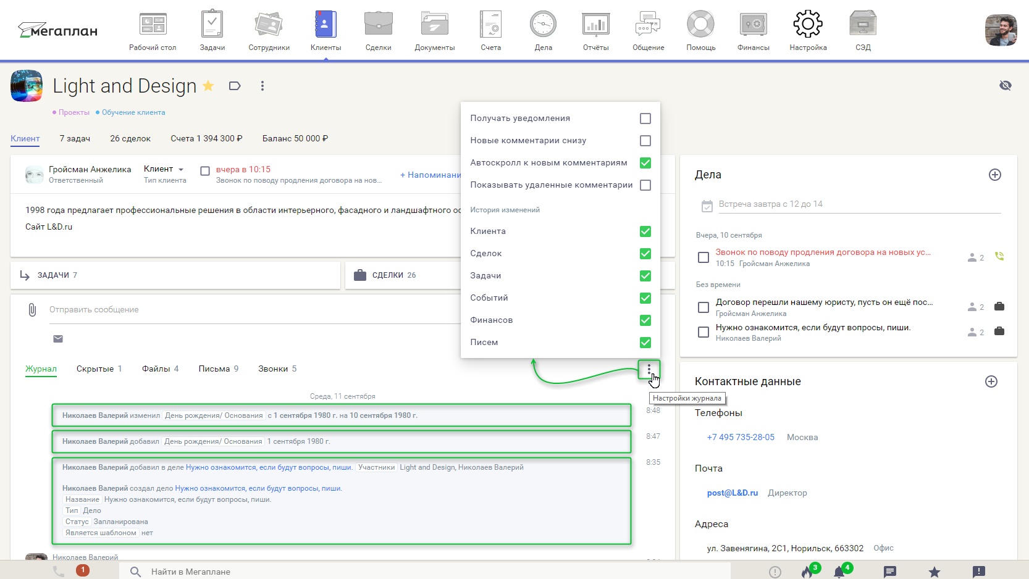Uncheck Писем history checkbox
Image resolution: width=1029 pixels, height=579 pixels.
tap(645, 343)
